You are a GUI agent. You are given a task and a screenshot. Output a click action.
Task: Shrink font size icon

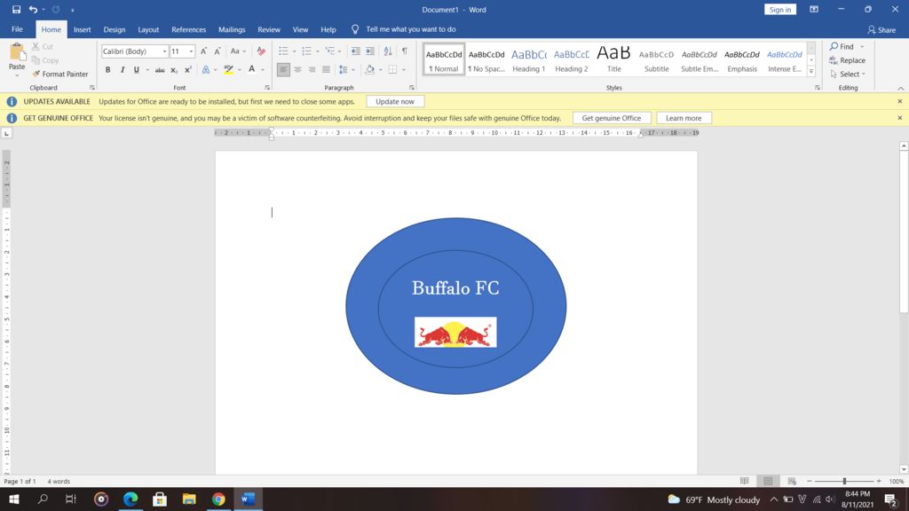[217, 51]
